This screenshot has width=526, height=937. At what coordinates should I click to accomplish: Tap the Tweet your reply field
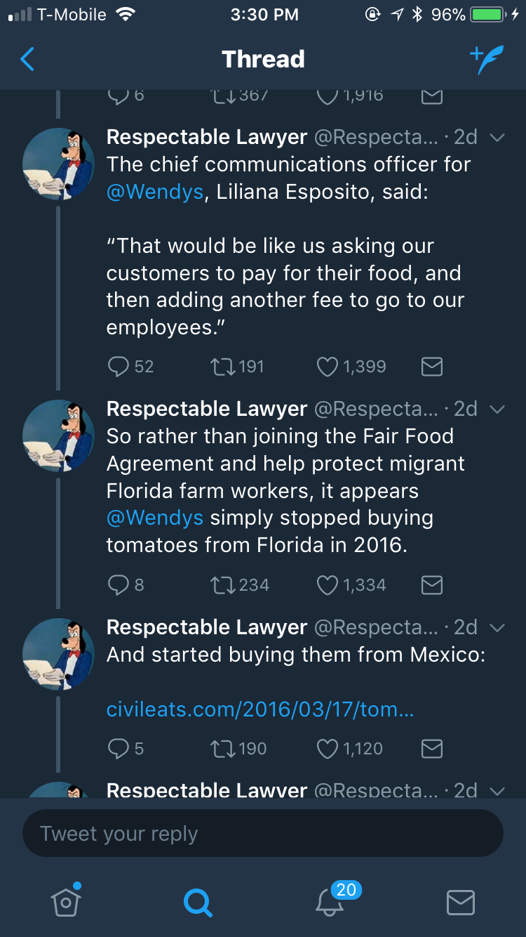click(x=263, y=834)
